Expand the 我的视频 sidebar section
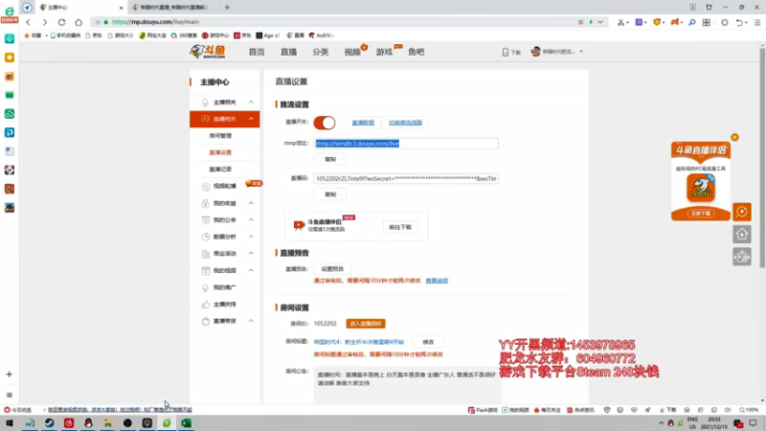 coord(225,270)
